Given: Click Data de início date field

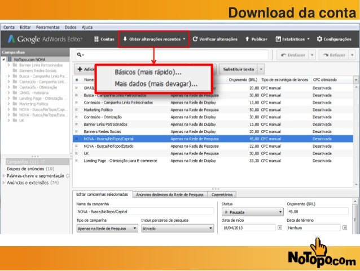Looking at the screenshot, I should point(249,227).
